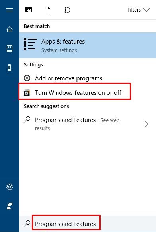This screenshot has width=156, height=232.
Task: Expand the Filters dropdown
Action: click(138, 10)
